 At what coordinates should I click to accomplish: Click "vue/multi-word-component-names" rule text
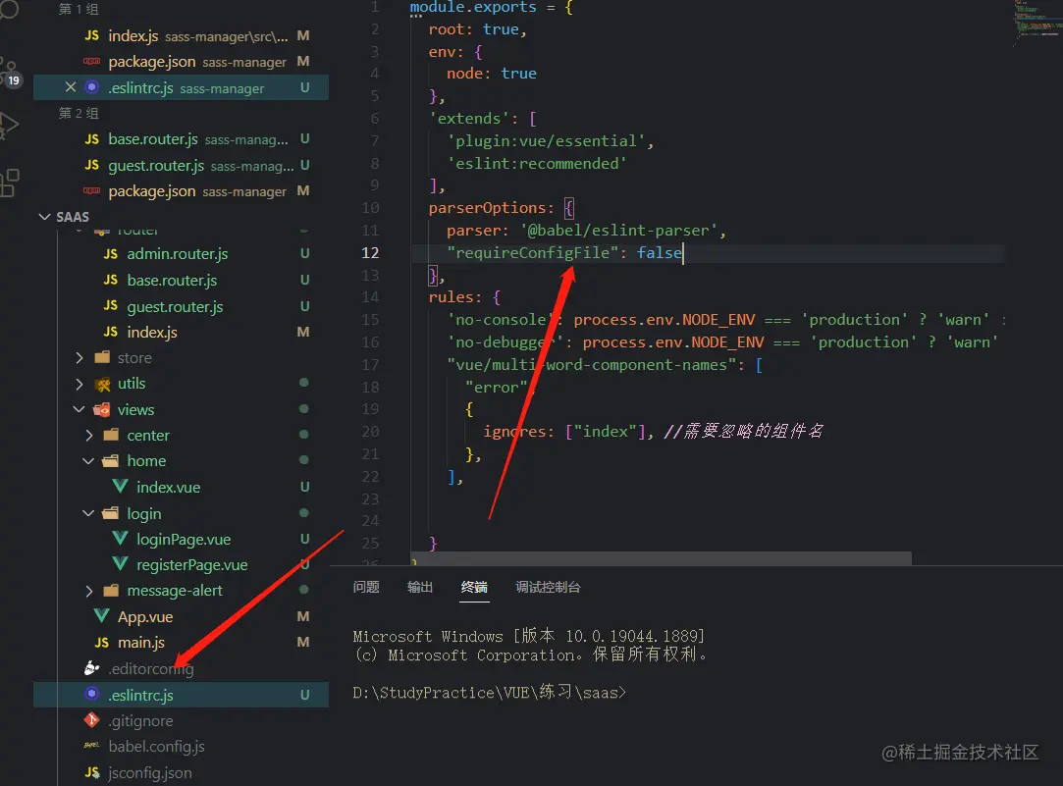pos(591,364)
